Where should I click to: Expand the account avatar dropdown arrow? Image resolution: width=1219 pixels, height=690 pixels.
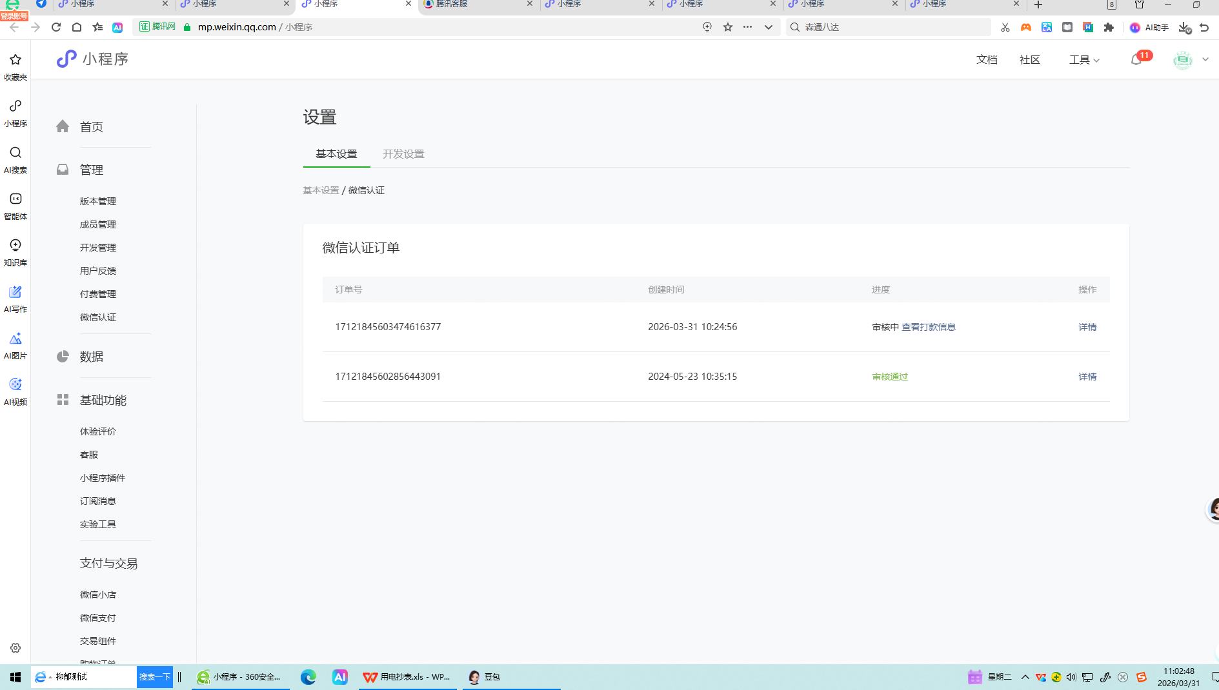tap(1205, 59)
